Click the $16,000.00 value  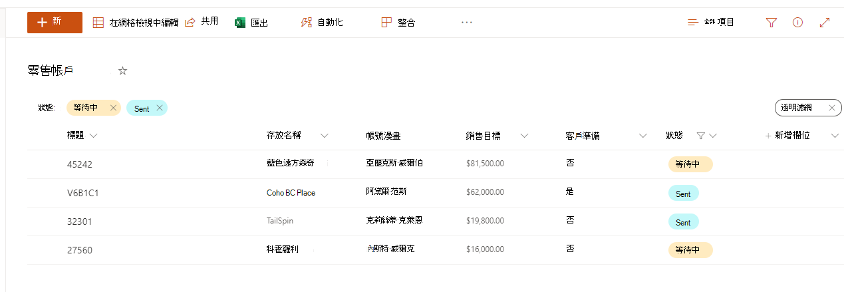point(485,249)
